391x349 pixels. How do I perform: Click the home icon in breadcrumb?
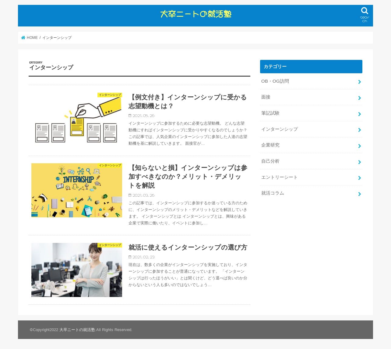(23, 38)
